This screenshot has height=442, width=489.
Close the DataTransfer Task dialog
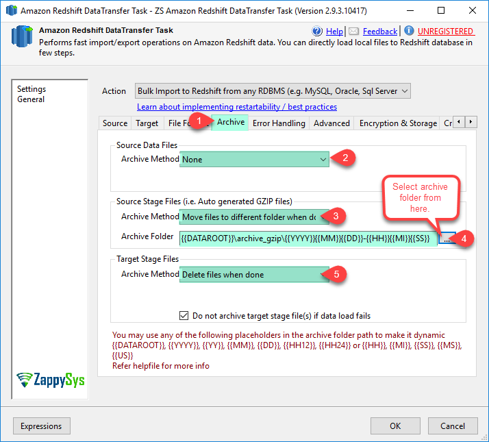point(472,10)
